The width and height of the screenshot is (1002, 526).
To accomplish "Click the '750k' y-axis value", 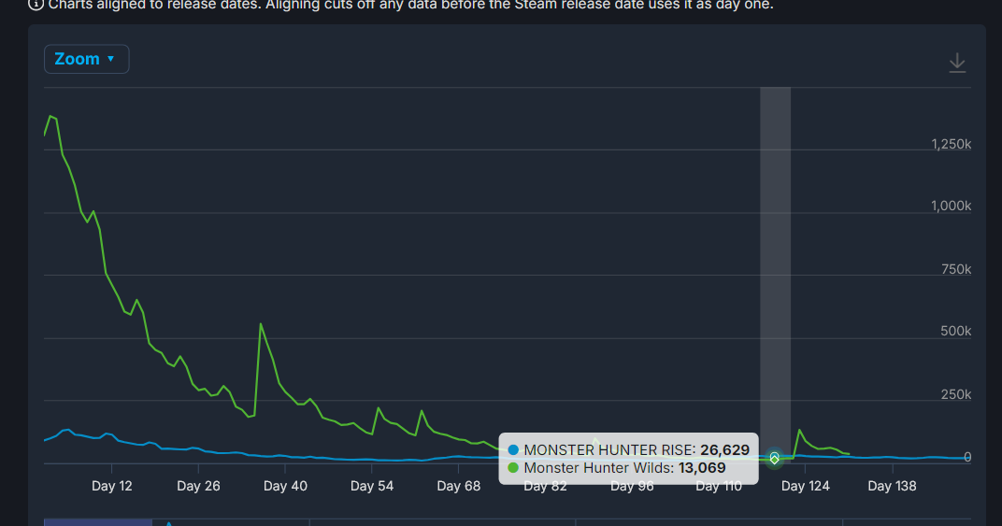I will click(956, 269).
